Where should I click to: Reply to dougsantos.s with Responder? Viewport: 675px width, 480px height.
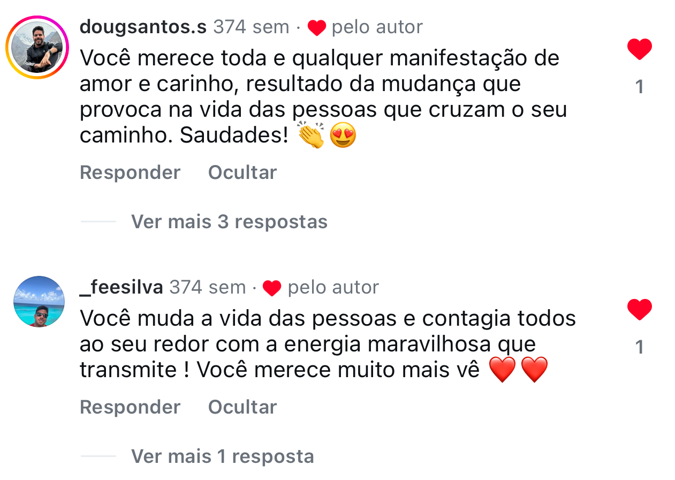[130, 172]
